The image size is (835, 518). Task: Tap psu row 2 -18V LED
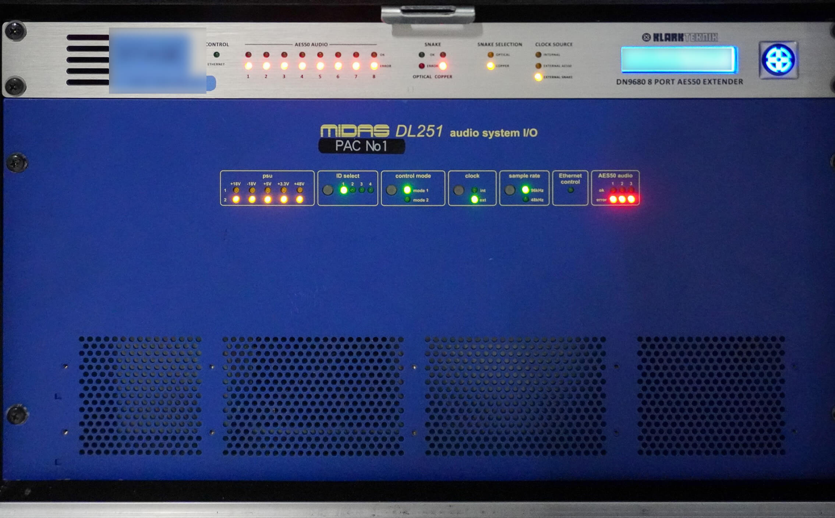(252, 199)
